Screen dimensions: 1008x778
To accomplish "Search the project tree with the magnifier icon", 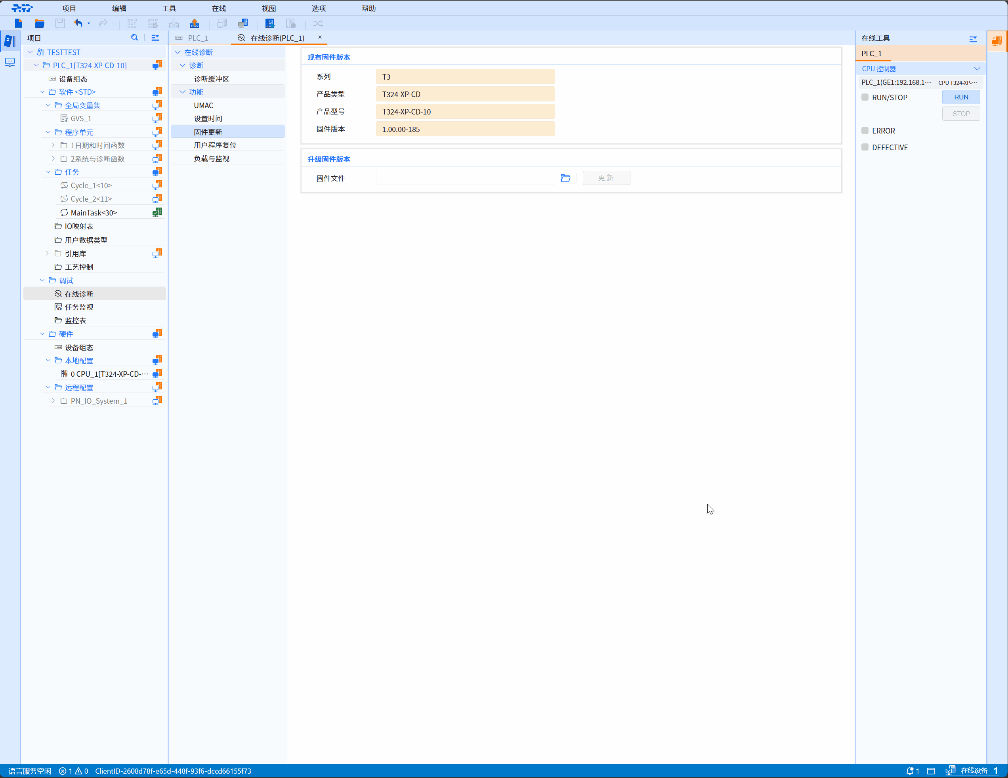I will (134, 38).
